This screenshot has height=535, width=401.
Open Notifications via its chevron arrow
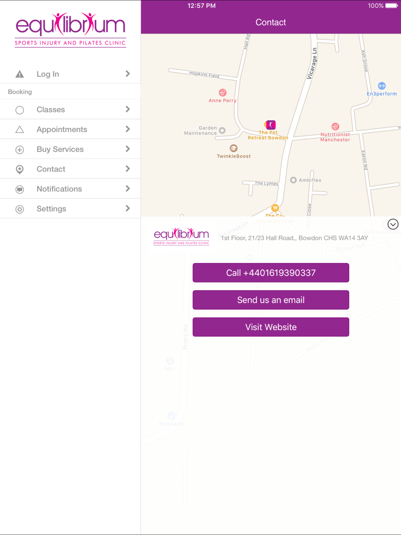tap(128, 188)
